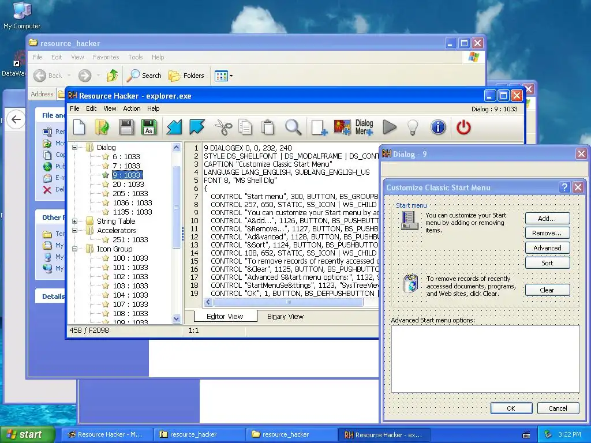The width and height of the screenshot is (591, 443).
Task: Open Favorites menu in Explorer window
Action: (106, 57)
